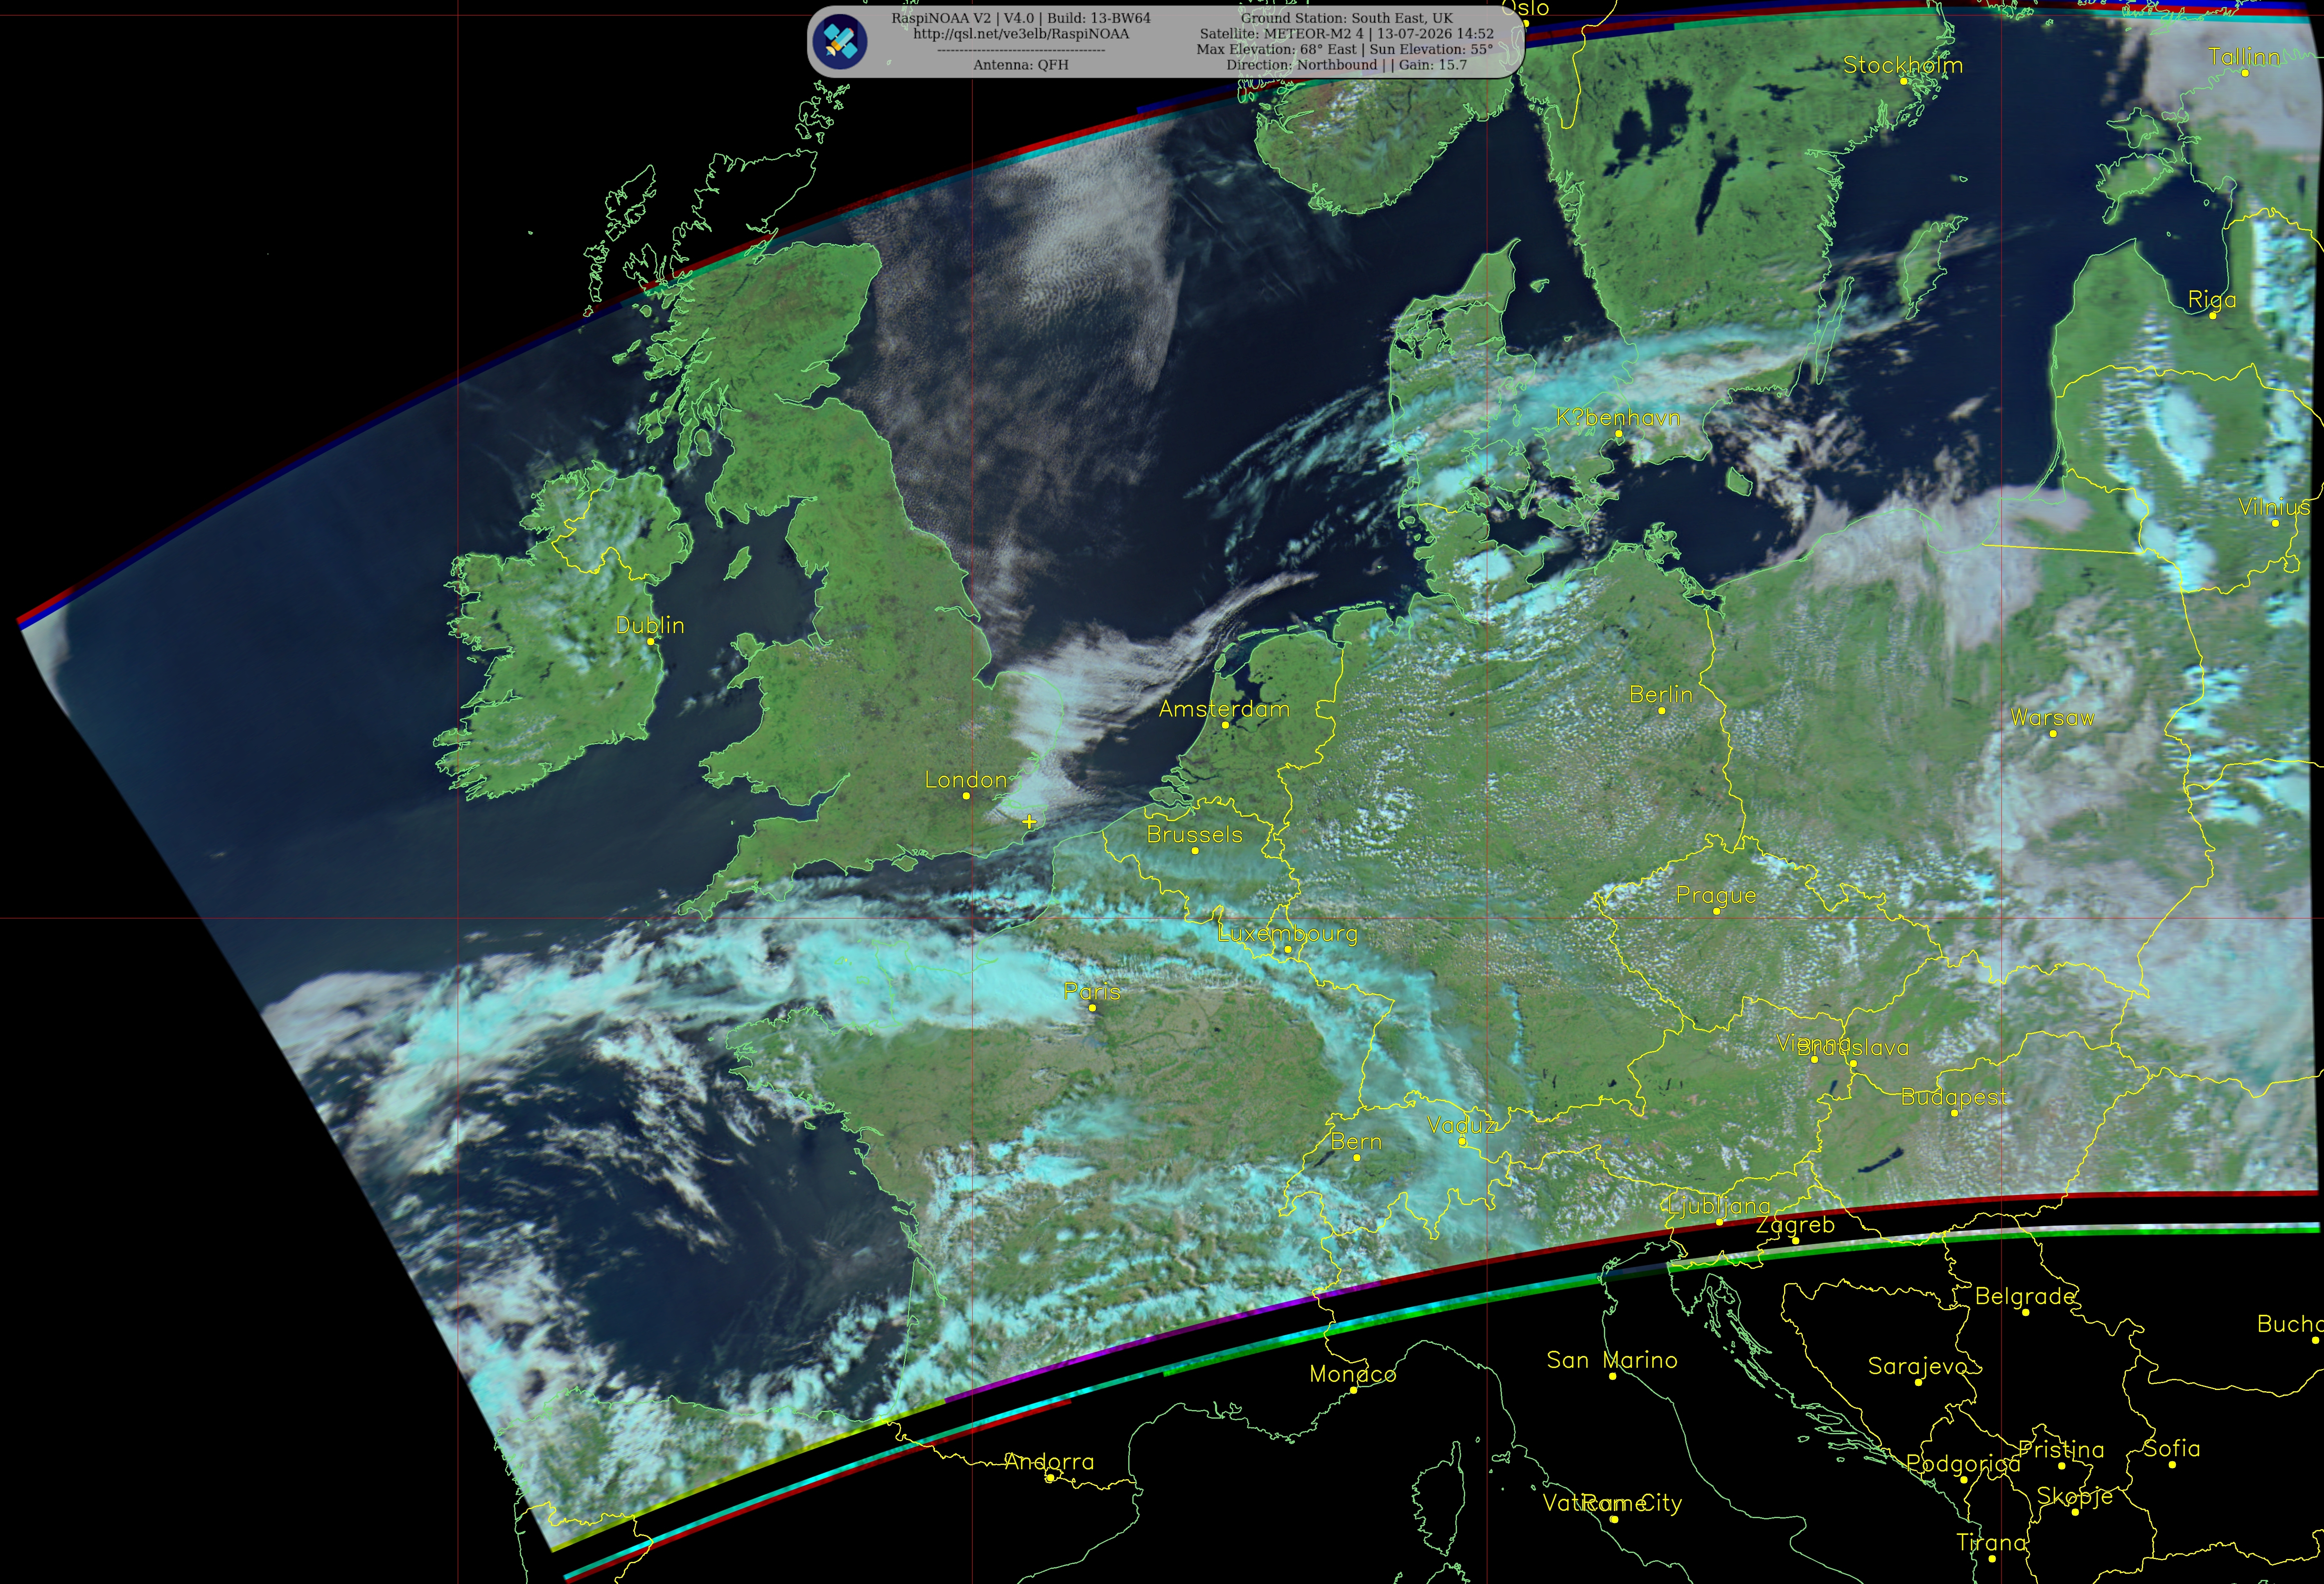Select the Warsaw city label
This screenshot has height=1584, width=2324.
[2052, 717]
